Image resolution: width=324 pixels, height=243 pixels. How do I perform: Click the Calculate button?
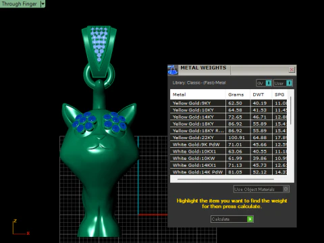pyautogui.click(x=232, y=219)
